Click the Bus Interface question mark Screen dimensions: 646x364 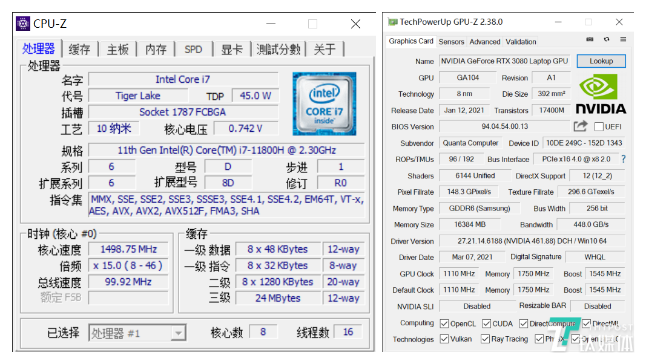[x=624, y=159]
